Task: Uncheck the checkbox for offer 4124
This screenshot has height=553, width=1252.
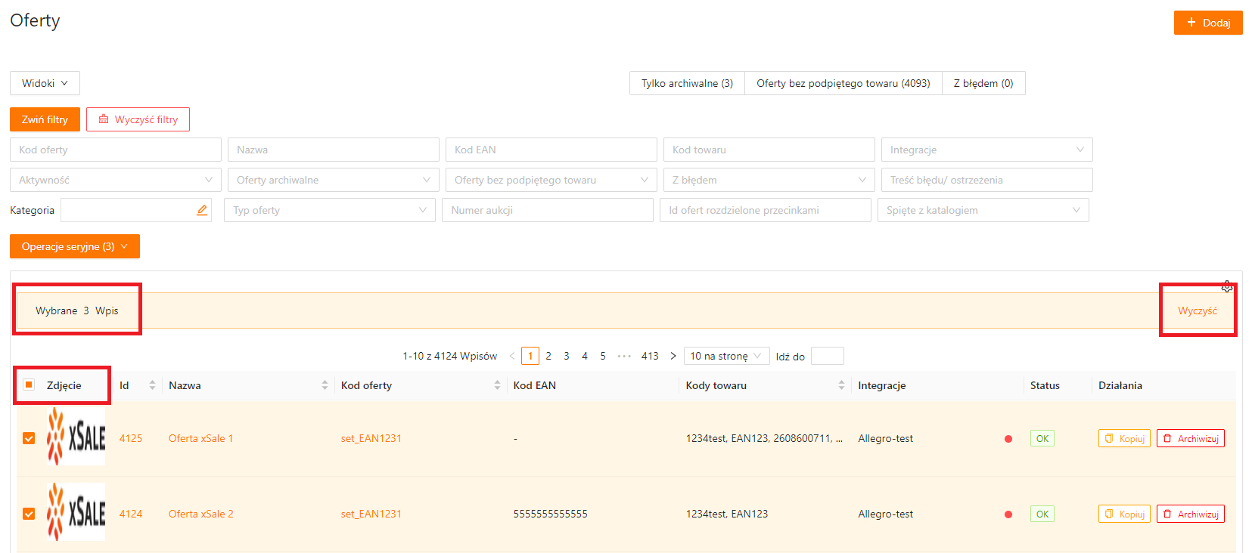Action: (29, 514)
